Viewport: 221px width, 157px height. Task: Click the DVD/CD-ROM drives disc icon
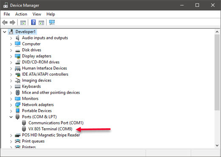[x=18, y=62]
